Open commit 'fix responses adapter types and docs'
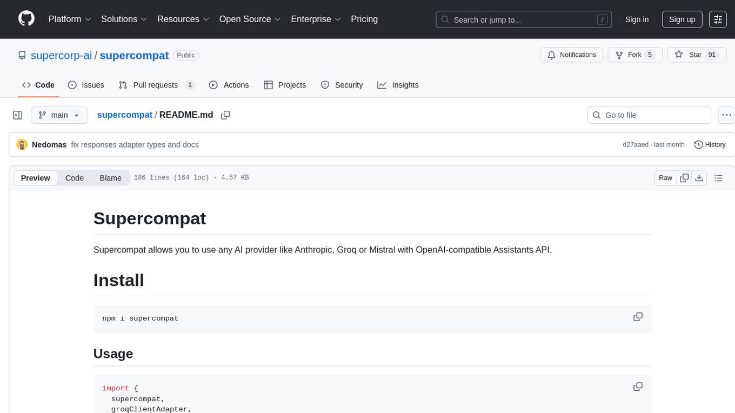Viewport: 735px width, 413px height. tap(135, 145)
